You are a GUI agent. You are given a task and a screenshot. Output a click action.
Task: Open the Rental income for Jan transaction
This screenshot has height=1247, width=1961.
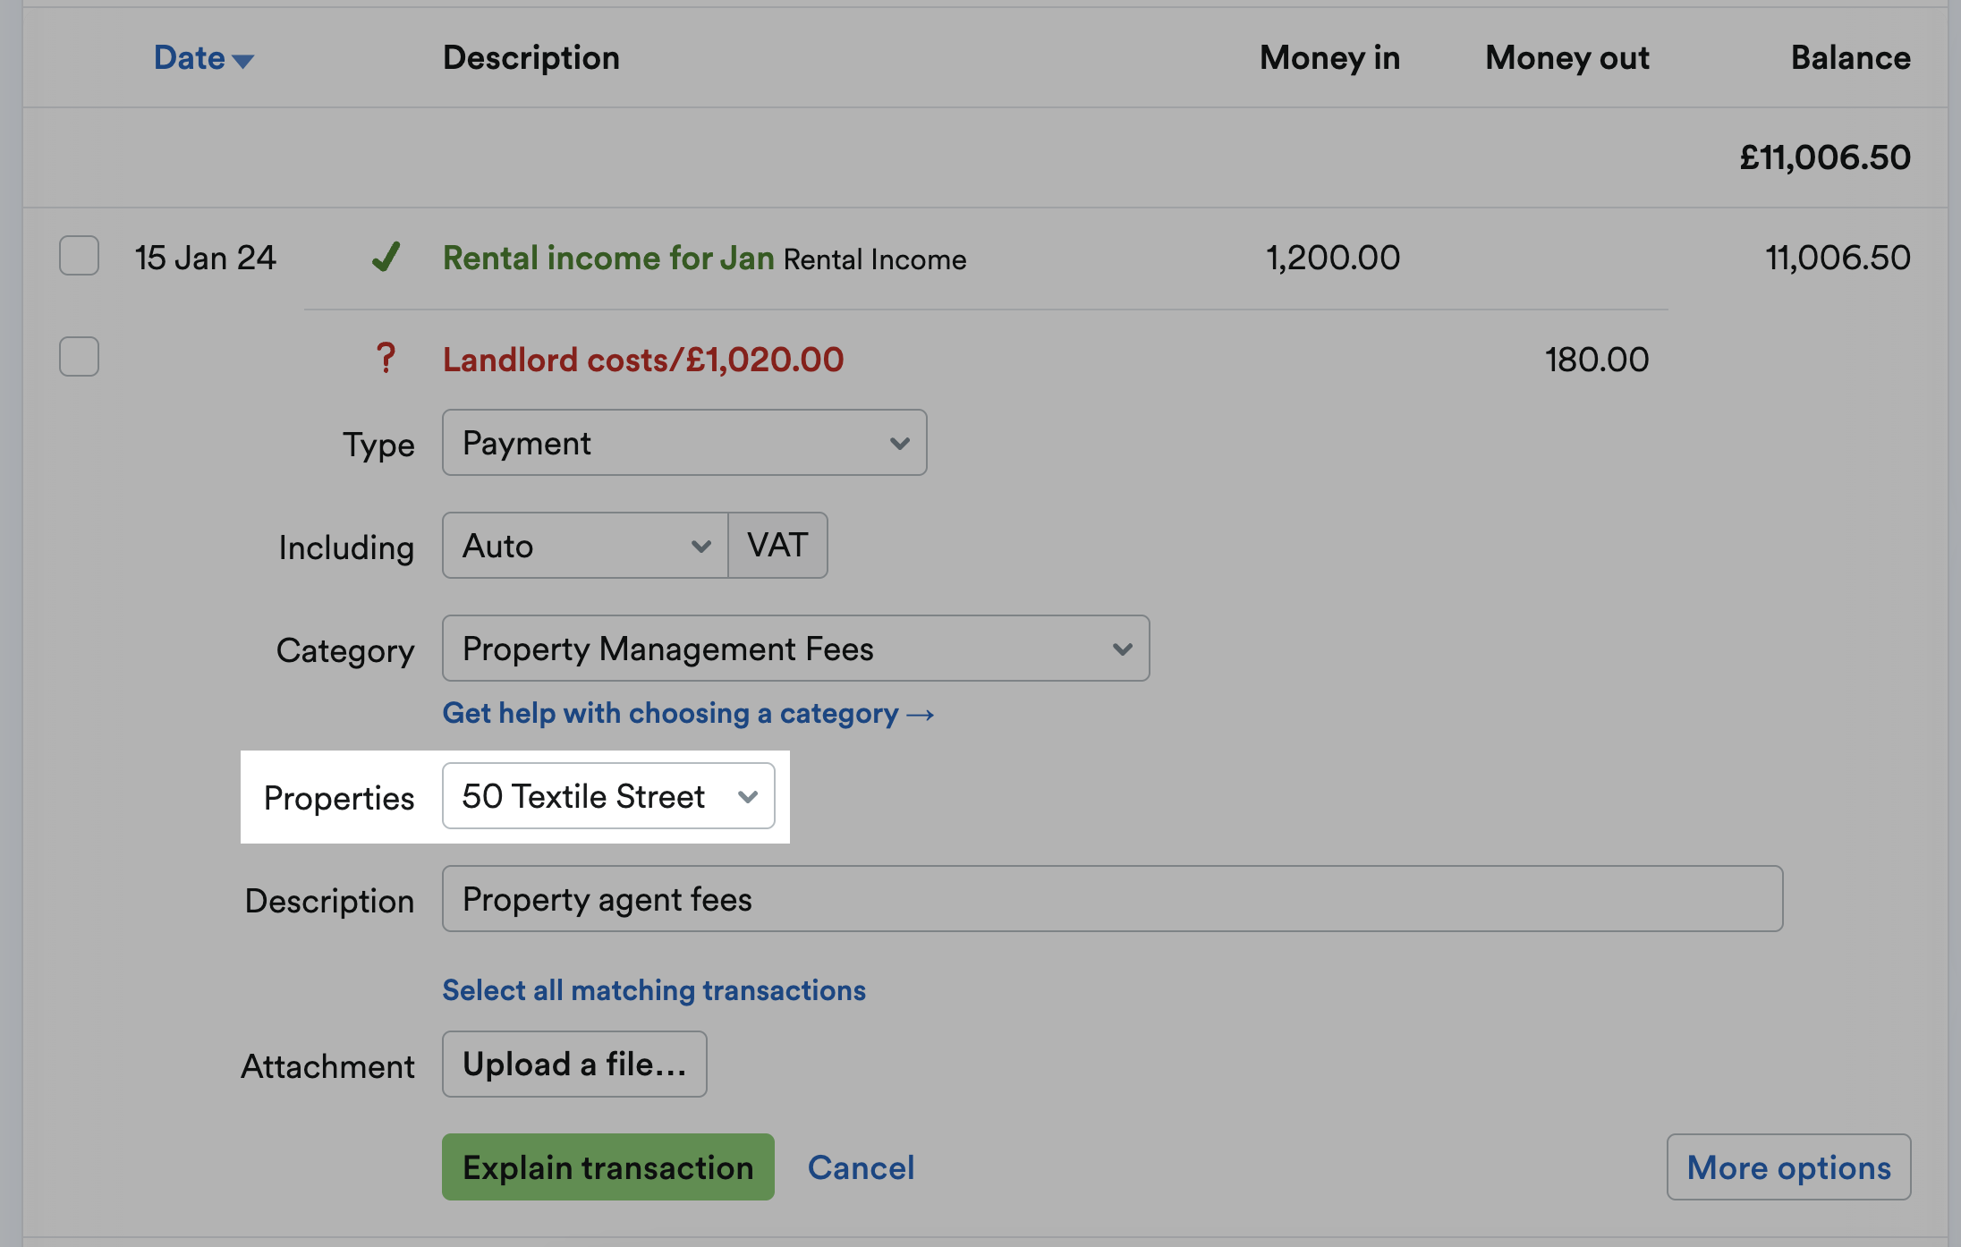pyautogui.click(x=608, y=259)
